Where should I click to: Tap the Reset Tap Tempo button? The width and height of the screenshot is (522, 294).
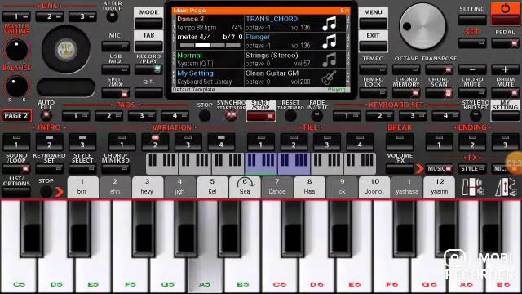coord(290,116)
